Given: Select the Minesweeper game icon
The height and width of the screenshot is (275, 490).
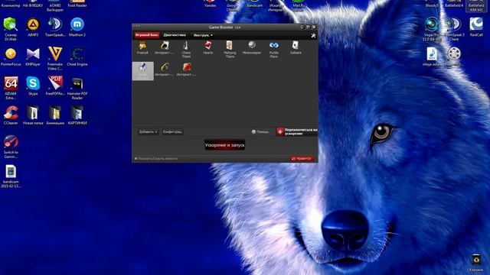Looking at the screenshot, I should (x=252, y=48).
